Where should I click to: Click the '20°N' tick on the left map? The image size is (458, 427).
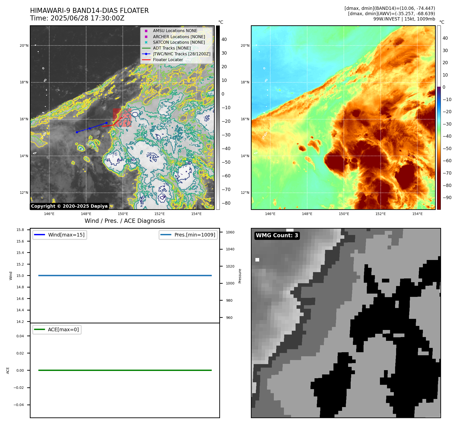[24, 46]
